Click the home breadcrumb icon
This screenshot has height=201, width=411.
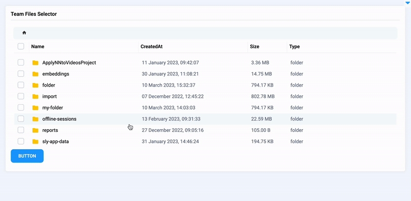pyautogui.click(x=24, y=33)
